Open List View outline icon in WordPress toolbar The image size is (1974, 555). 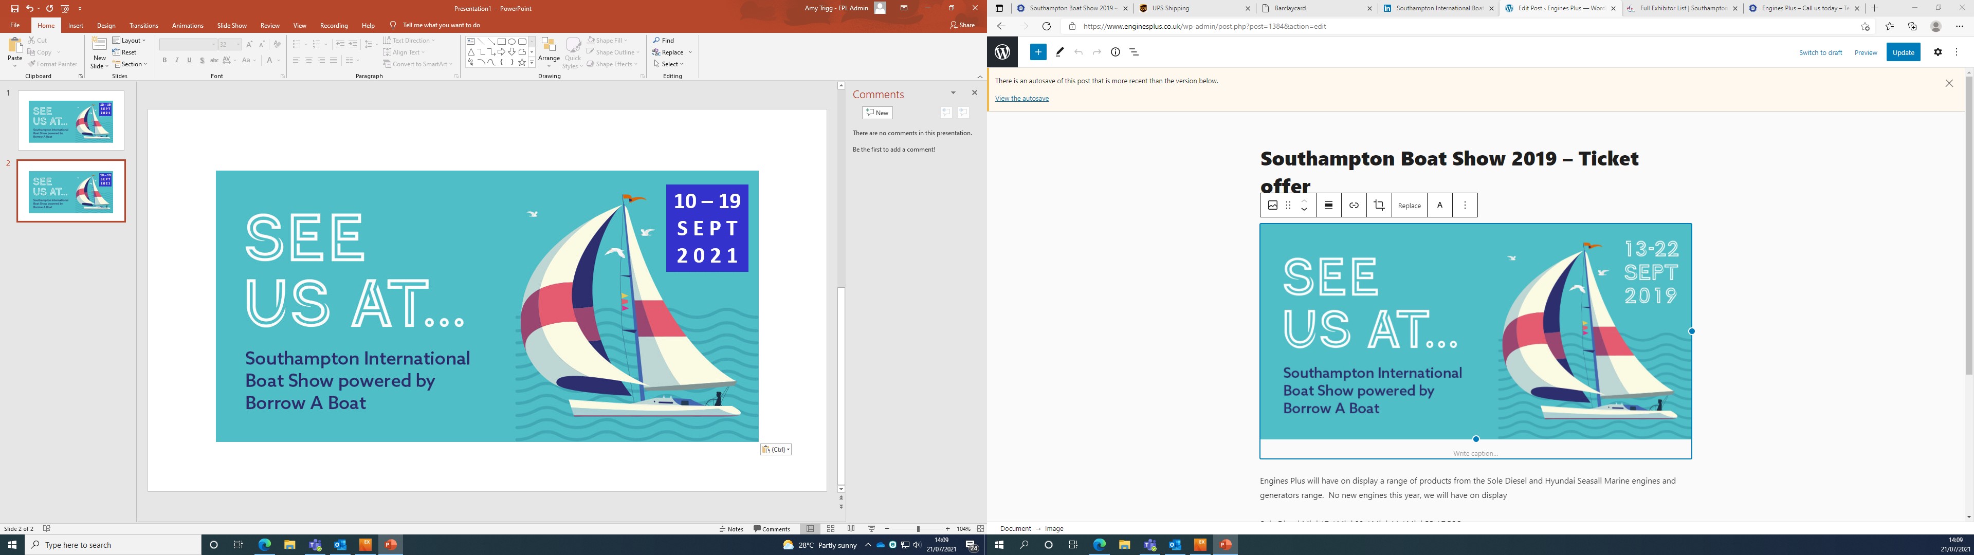(x=1134, y=52)
